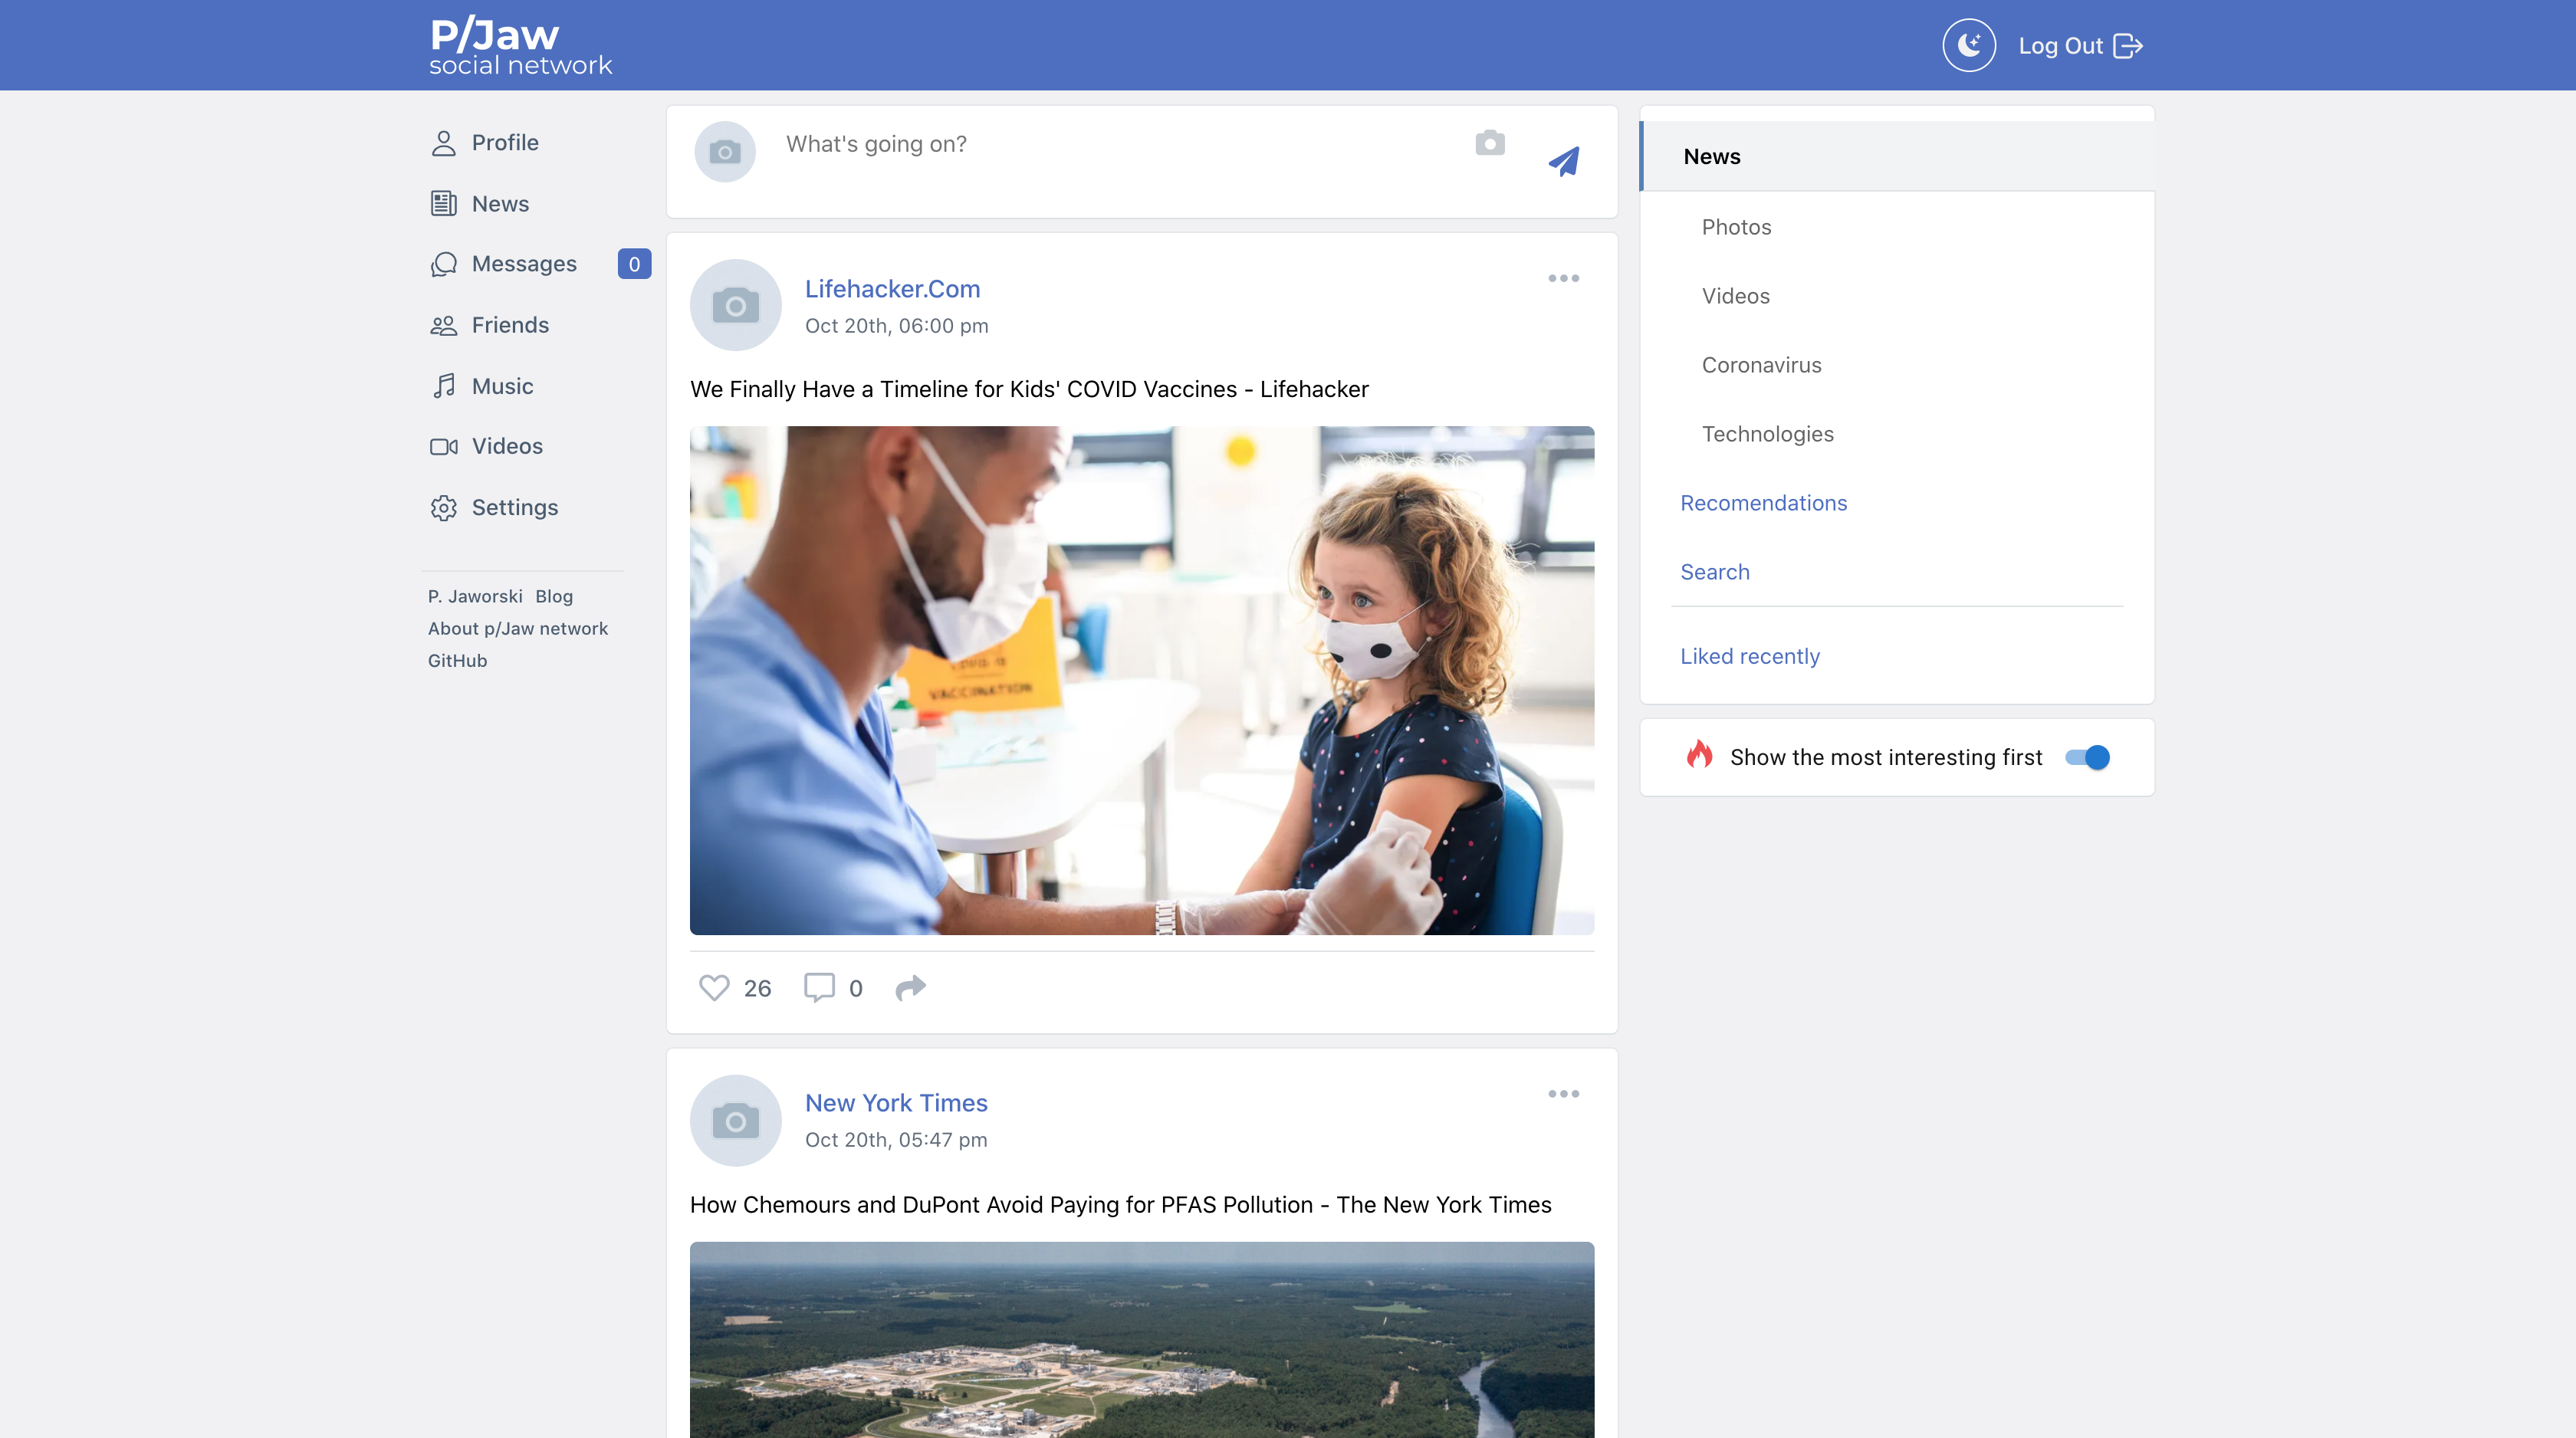Open Recomendations in right panel
Viewport: 2576px width, 1438px height.
tap(1764, 503)
